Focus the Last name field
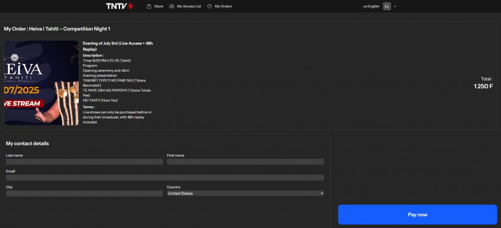Image resolution: width=501 pixels, height=228 pixels. [x=84, y=162]
